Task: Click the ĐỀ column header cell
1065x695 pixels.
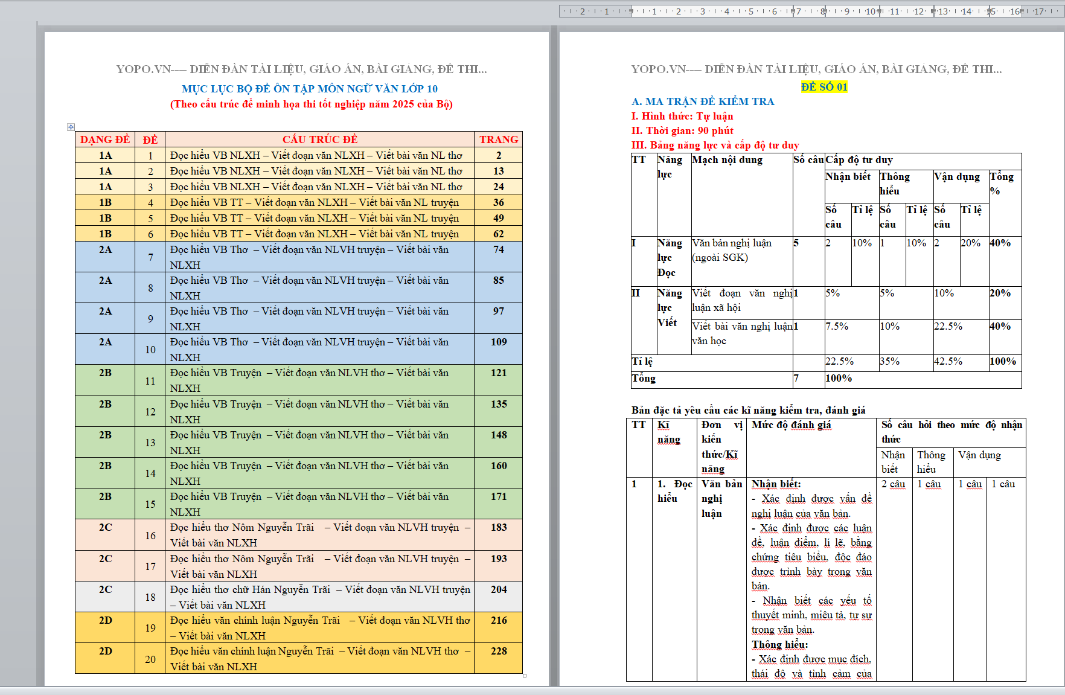Action: (150, 139)
